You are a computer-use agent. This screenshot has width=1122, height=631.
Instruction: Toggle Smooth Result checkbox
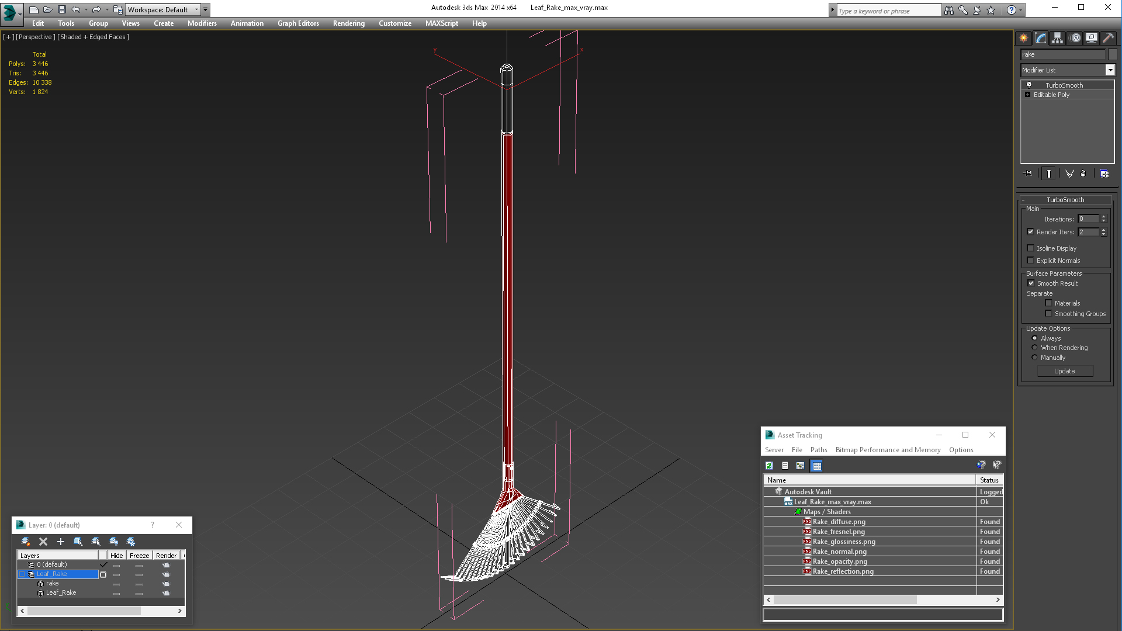(x=1031, y=283)
